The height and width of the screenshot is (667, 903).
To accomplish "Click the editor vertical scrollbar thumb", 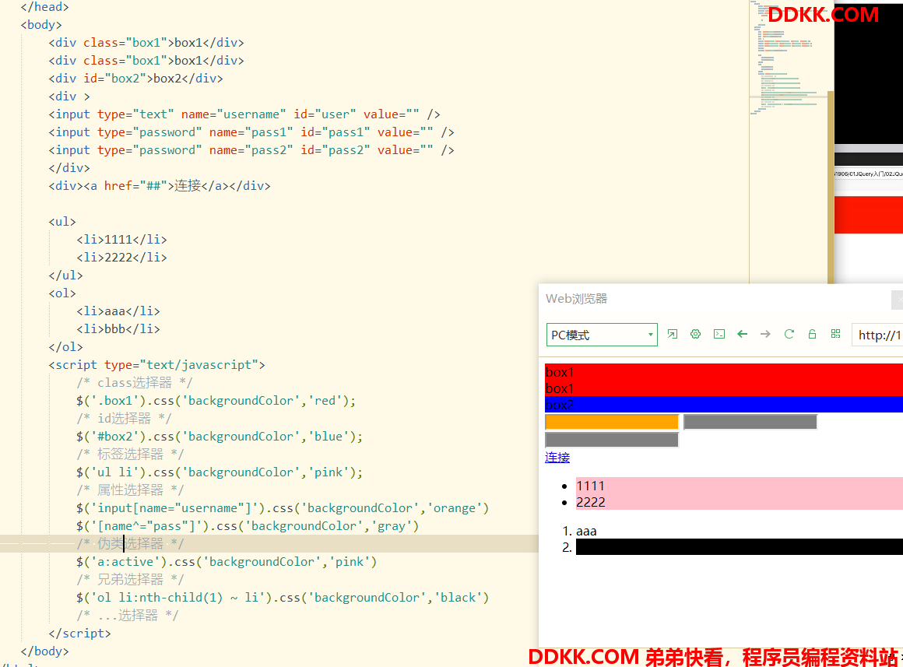I will click(831, 188).
